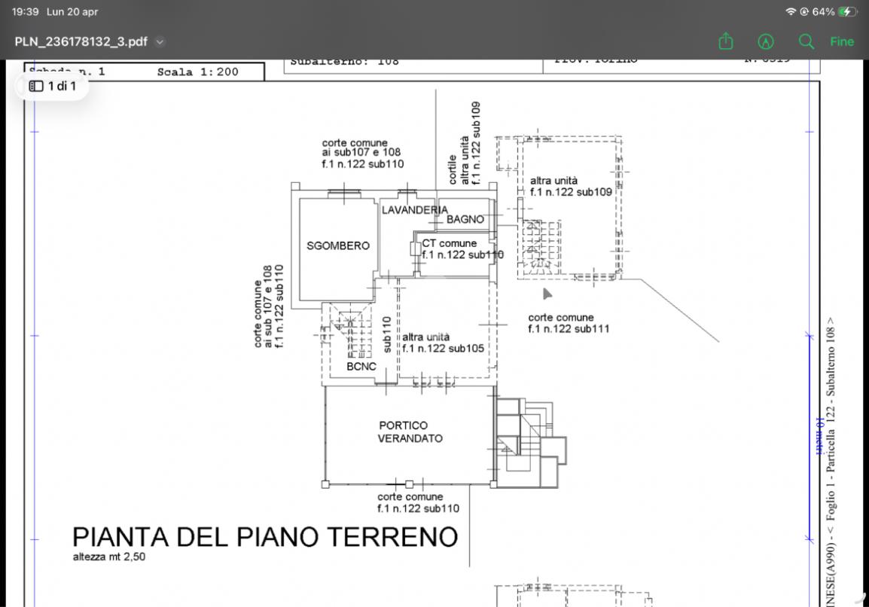Tap the BAGNO room label
This screenshot has width=869, height=607.
pos(465,220)
